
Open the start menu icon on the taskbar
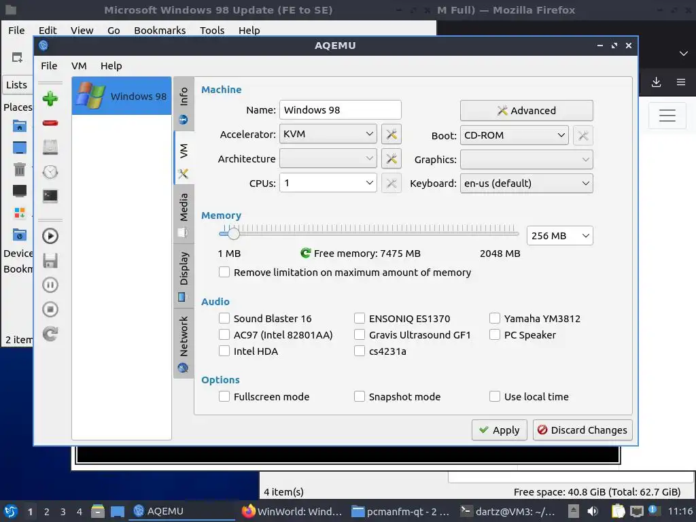11,511
